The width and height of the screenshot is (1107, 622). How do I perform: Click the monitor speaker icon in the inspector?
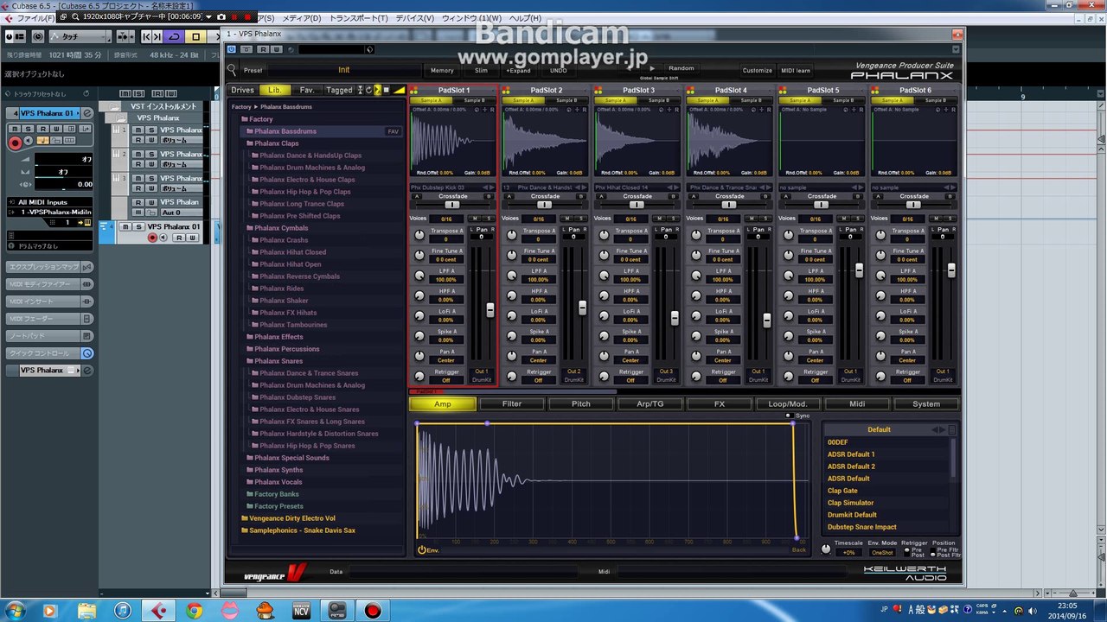click(28, 140)
